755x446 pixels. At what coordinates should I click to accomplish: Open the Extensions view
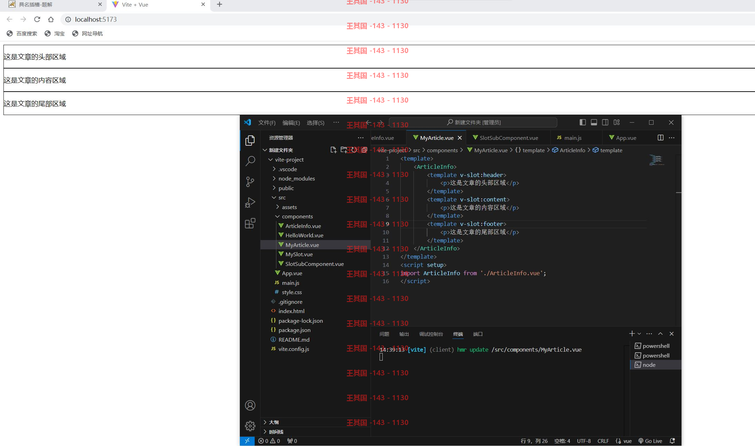coord(250,223)
